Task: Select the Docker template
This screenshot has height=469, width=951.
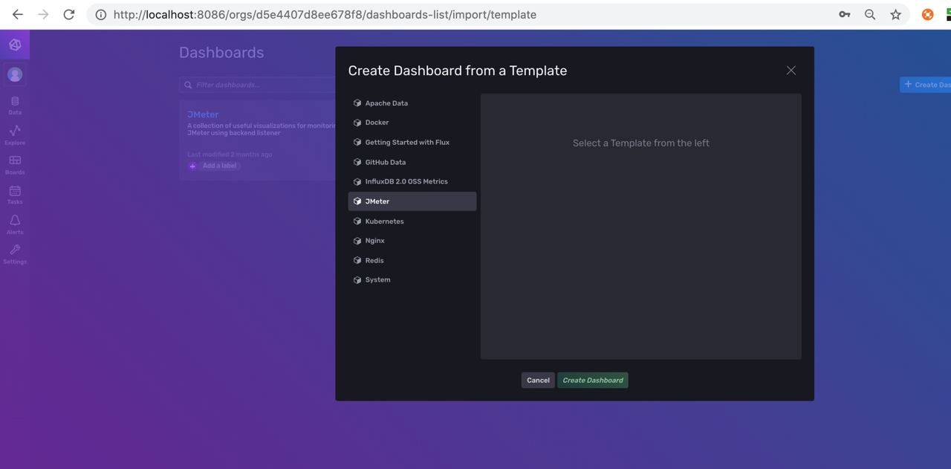Action: pos(412,123)
